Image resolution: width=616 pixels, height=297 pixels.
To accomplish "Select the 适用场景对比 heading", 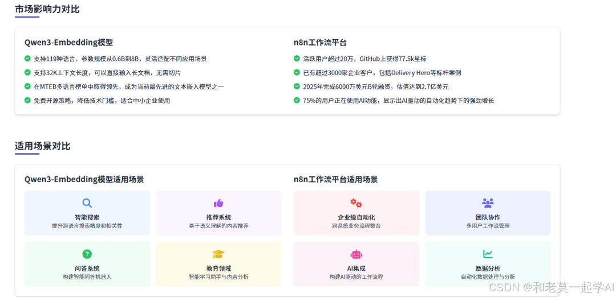I will tap(42, 146).
